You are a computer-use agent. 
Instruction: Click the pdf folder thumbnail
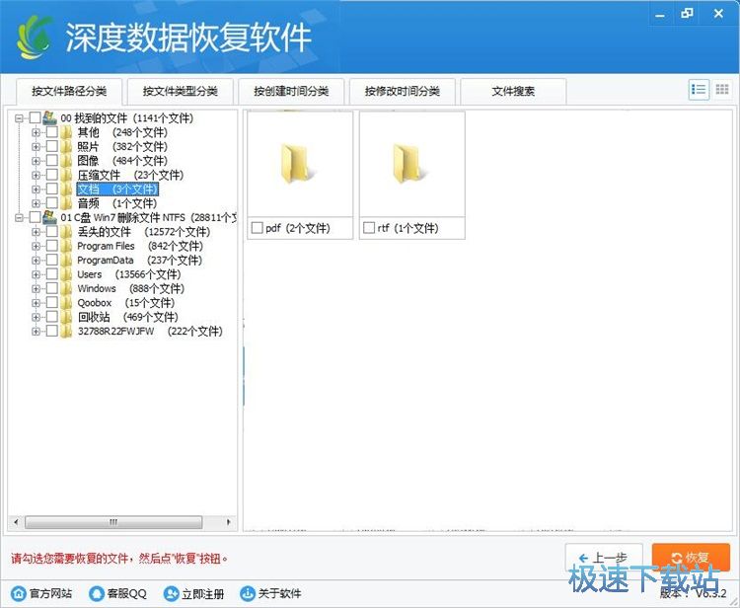coord(300,163)
